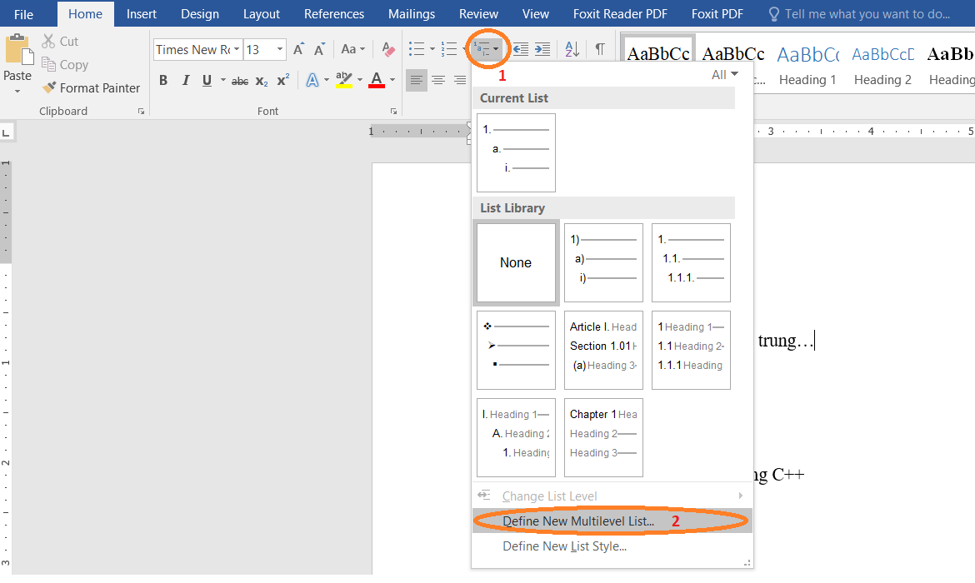Toggle Bold formatting
This screenshot has width=975, height=583.
point(163,80)
